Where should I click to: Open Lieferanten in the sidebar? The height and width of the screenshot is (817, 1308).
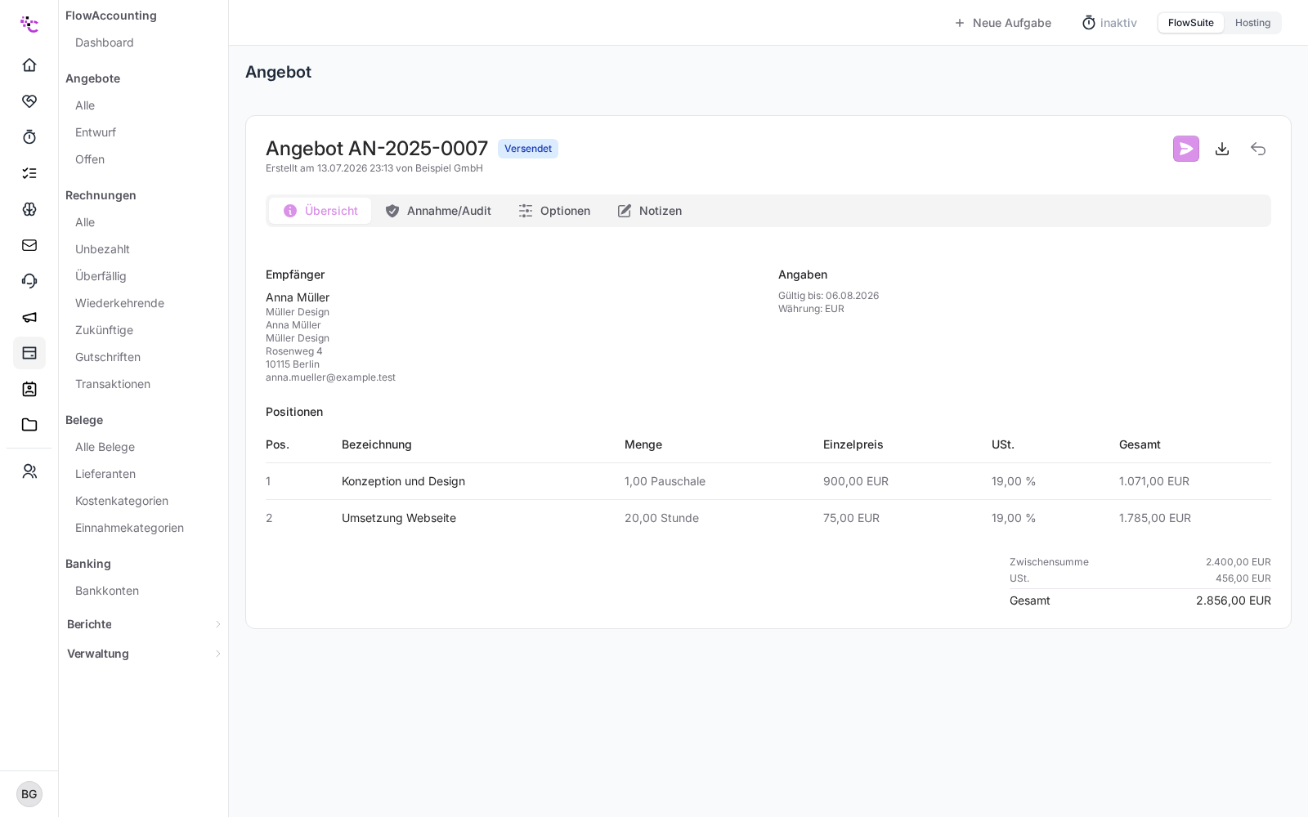(105, 474)
